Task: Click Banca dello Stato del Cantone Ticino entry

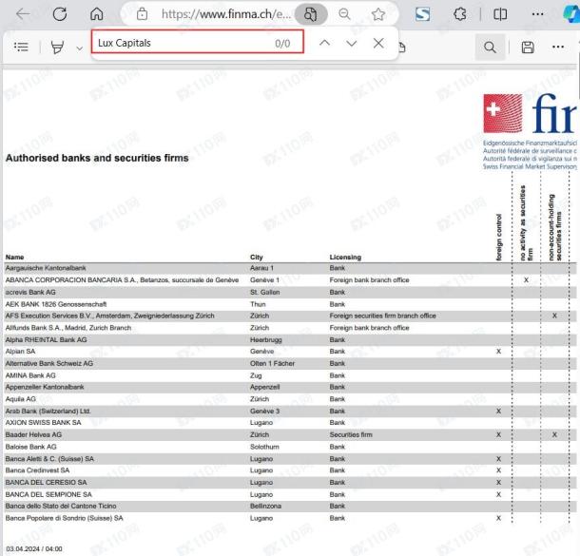Action: [x=61, y=506]
